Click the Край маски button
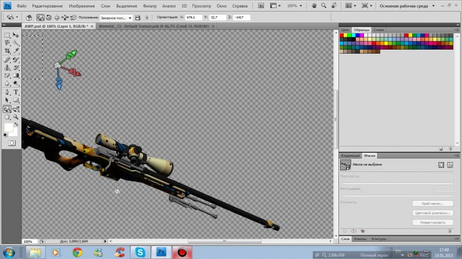This screenshot has height=259, width=462. 433,204
